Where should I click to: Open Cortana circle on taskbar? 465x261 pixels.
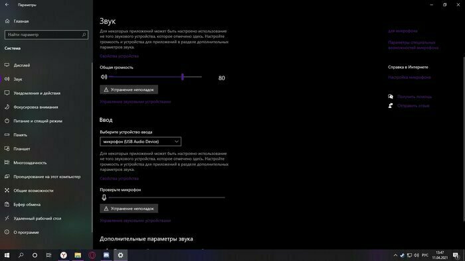tap(35, 255)
